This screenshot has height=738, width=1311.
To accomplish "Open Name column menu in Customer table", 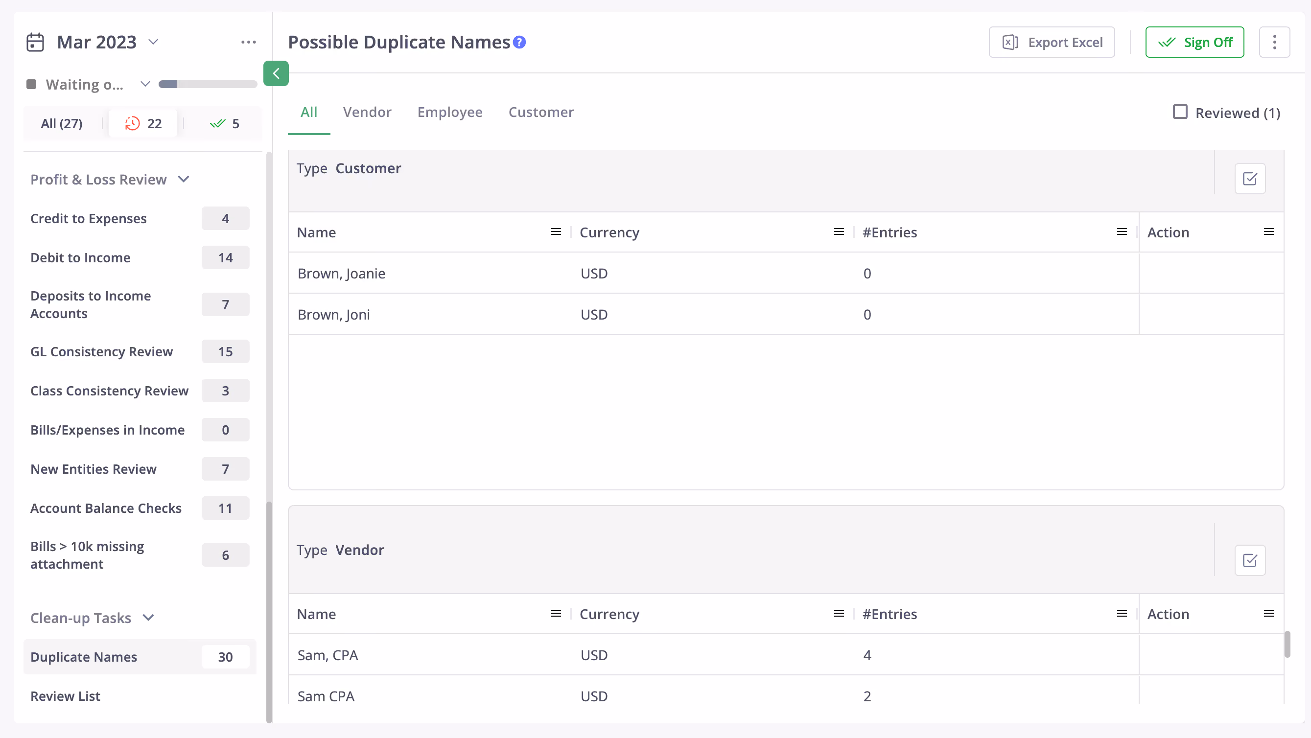I will pyautogui.click(x=556, y=232).
